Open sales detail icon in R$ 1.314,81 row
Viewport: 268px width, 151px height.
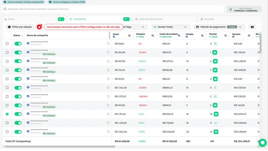click(216, 114)
